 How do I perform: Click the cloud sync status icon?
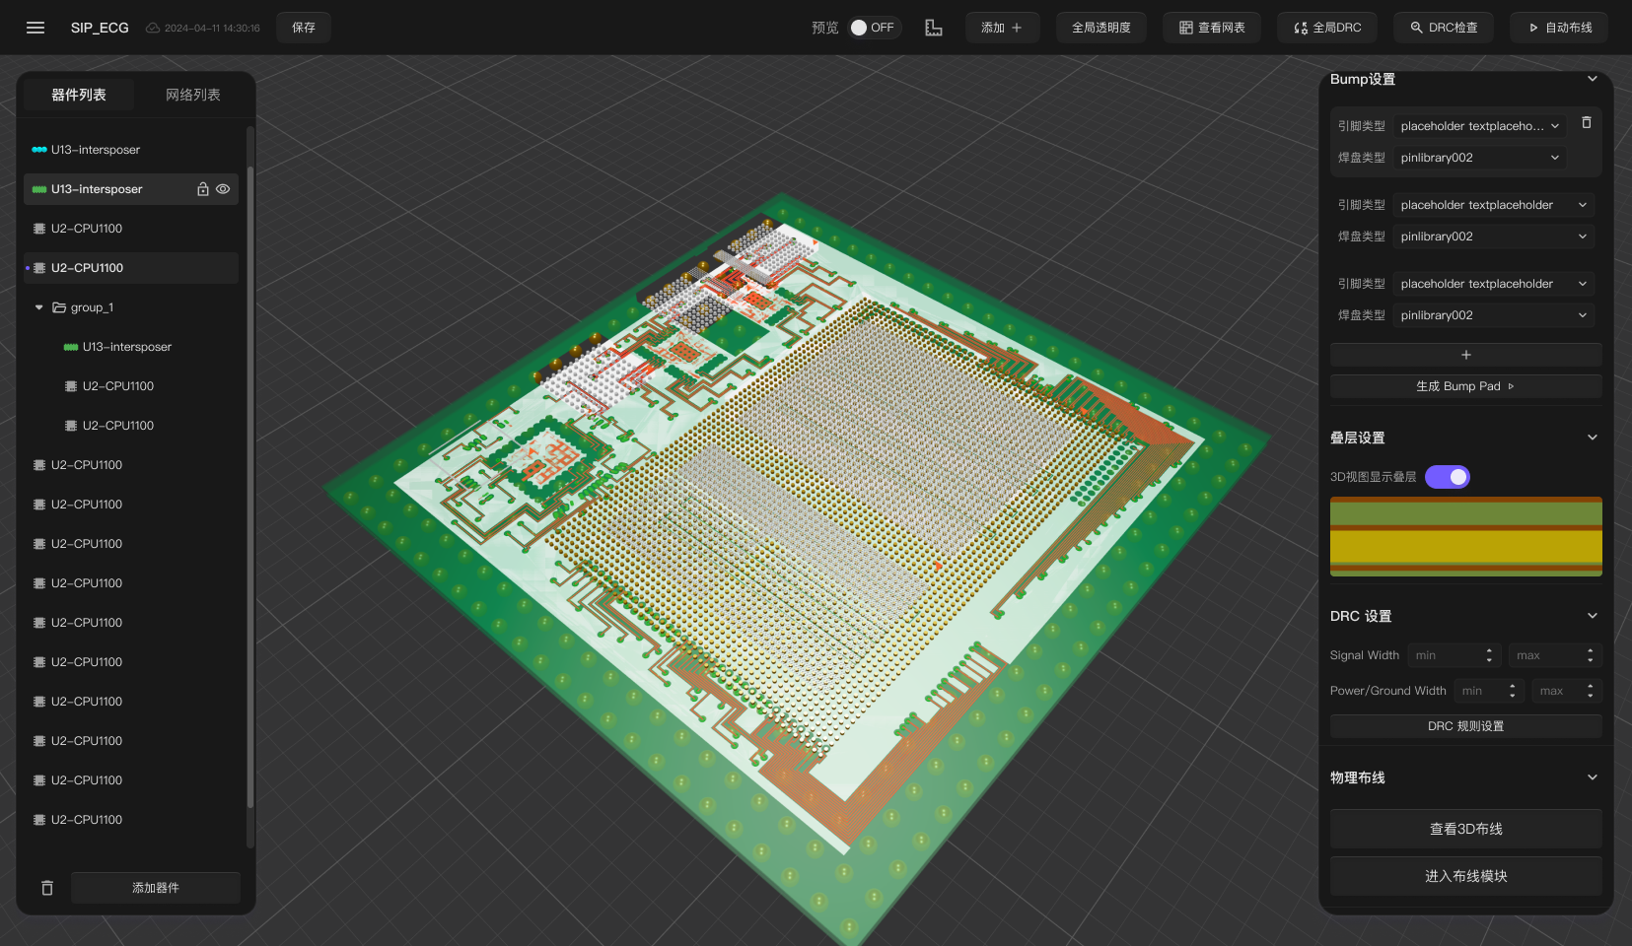pos(153,28)
